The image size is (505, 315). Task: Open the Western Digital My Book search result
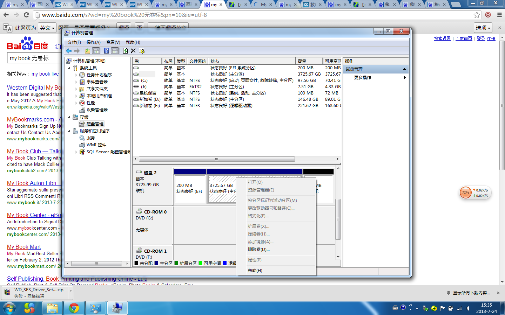point(34,87)
